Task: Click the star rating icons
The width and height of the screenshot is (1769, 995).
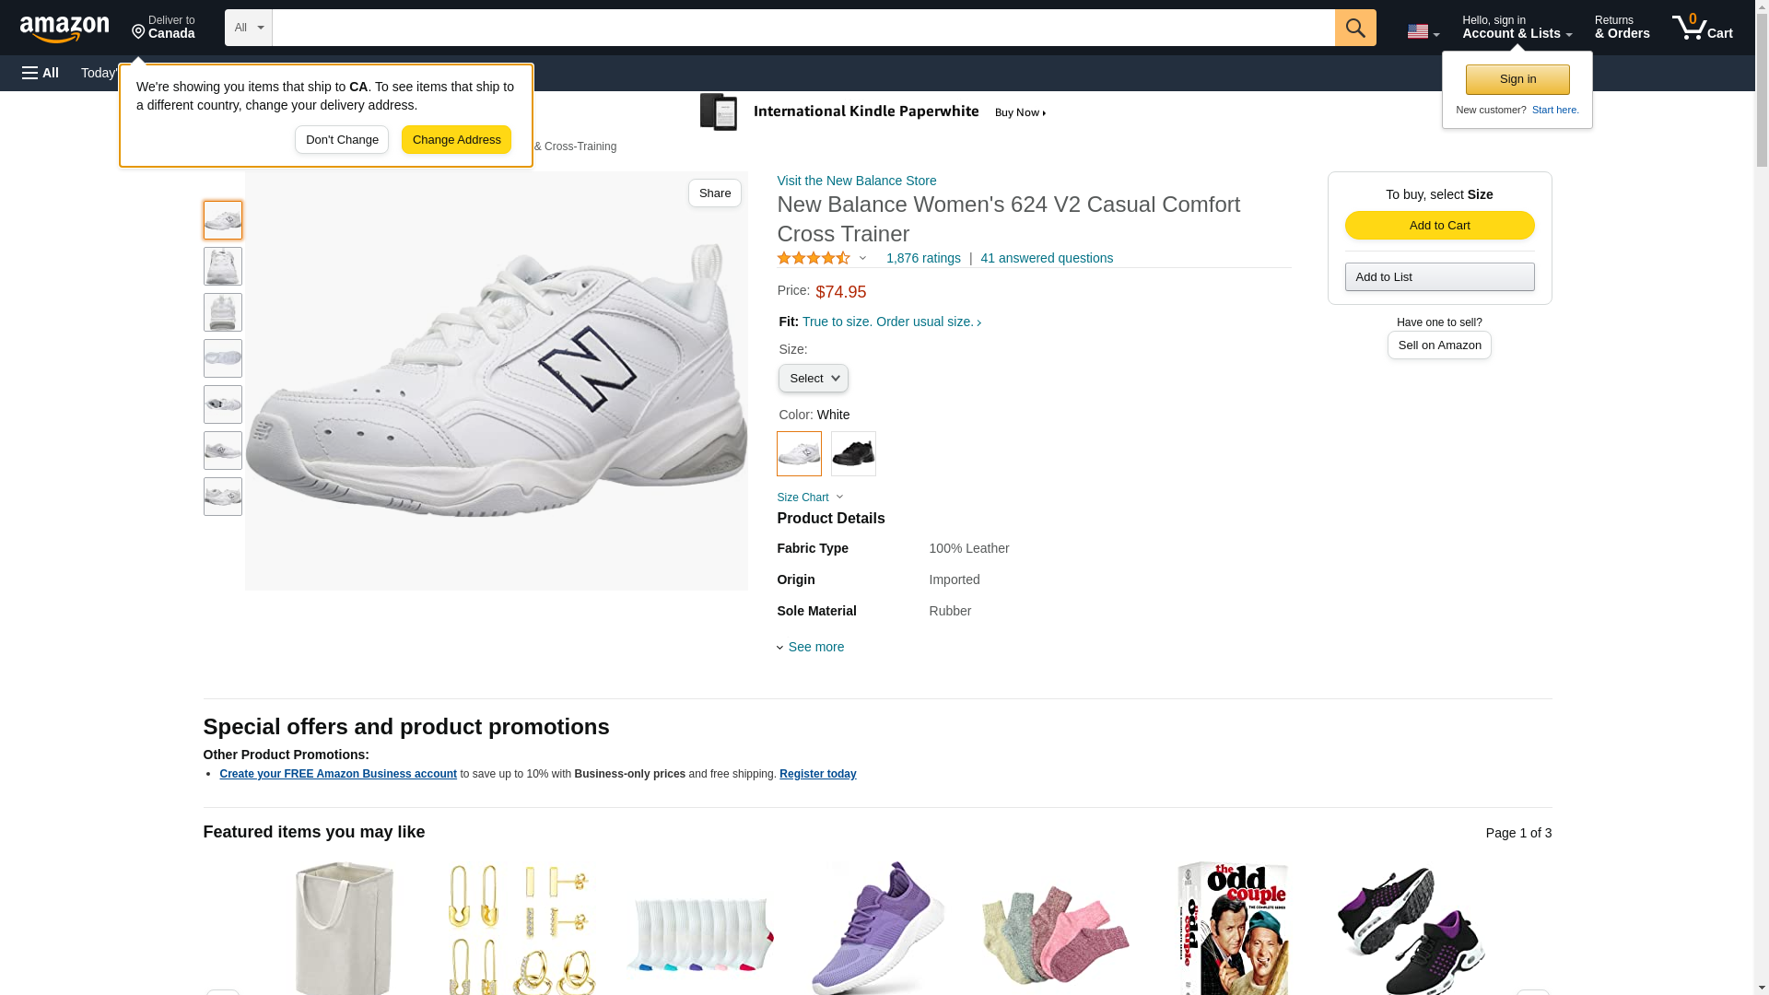Action: coord(814,259)
